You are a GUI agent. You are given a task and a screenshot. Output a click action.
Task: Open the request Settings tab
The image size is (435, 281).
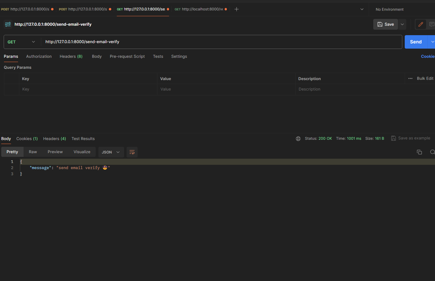click(x=179, y=57)
